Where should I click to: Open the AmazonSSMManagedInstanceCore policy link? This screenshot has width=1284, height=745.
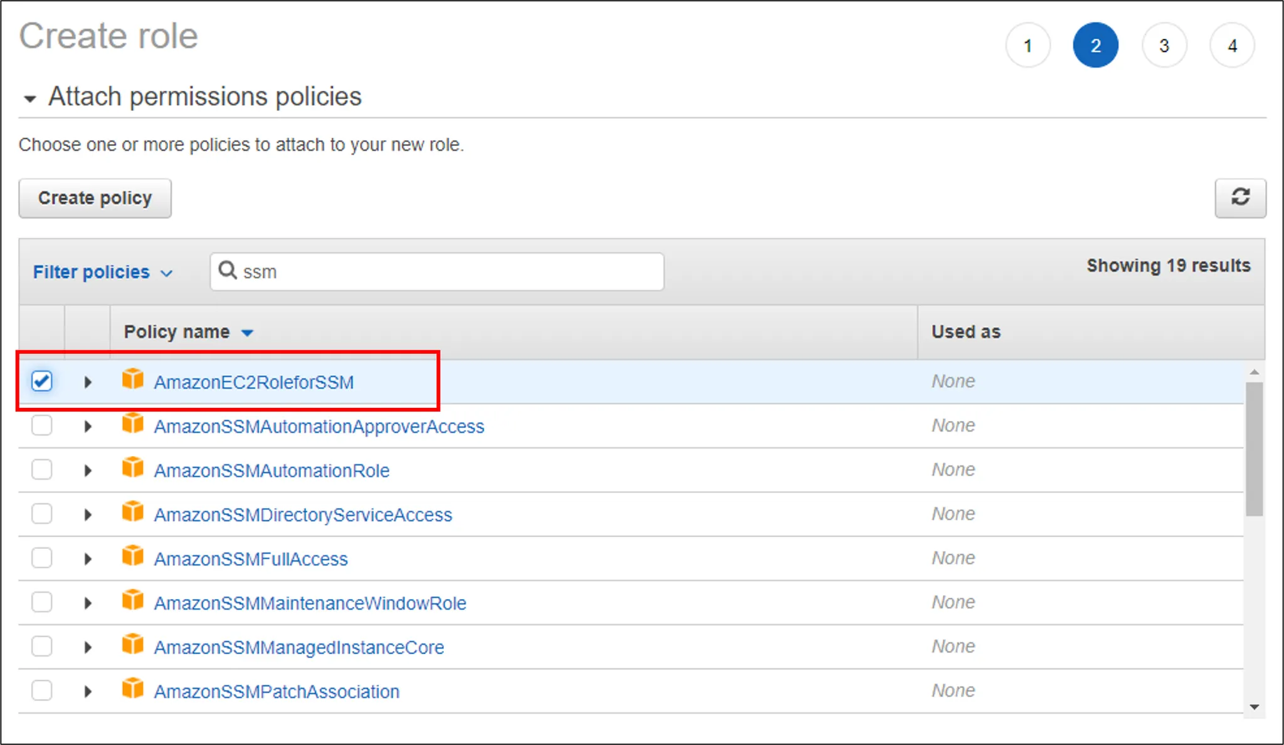(298, 647)
